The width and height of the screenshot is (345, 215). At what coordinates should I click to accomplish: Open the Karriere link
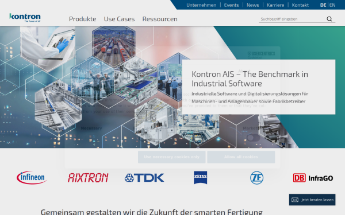275,5
